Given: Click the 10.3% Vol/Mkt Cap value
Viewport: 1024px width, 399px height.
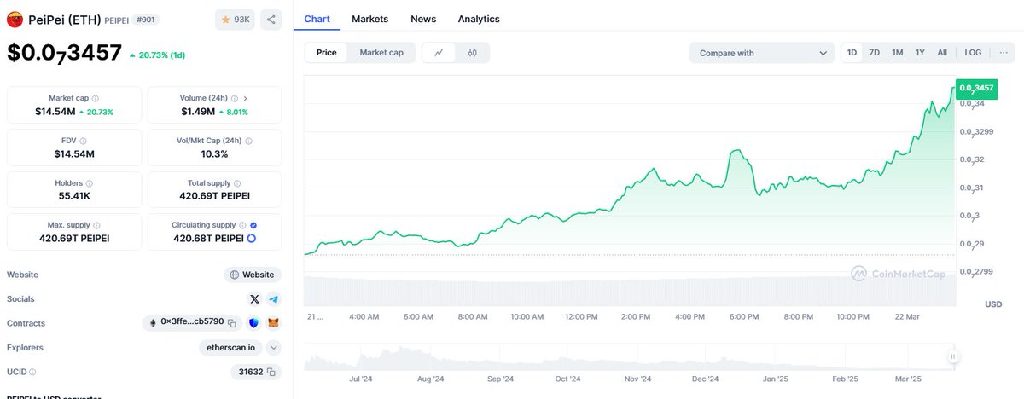Looking at the screenshot, I should point(214,154).
